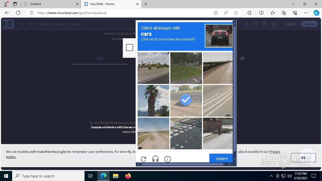Viewport: 322px width, 181px height.
Task: Launch Firefox from the taskbar
Action: pyautogui.click(x=128, y=176)
